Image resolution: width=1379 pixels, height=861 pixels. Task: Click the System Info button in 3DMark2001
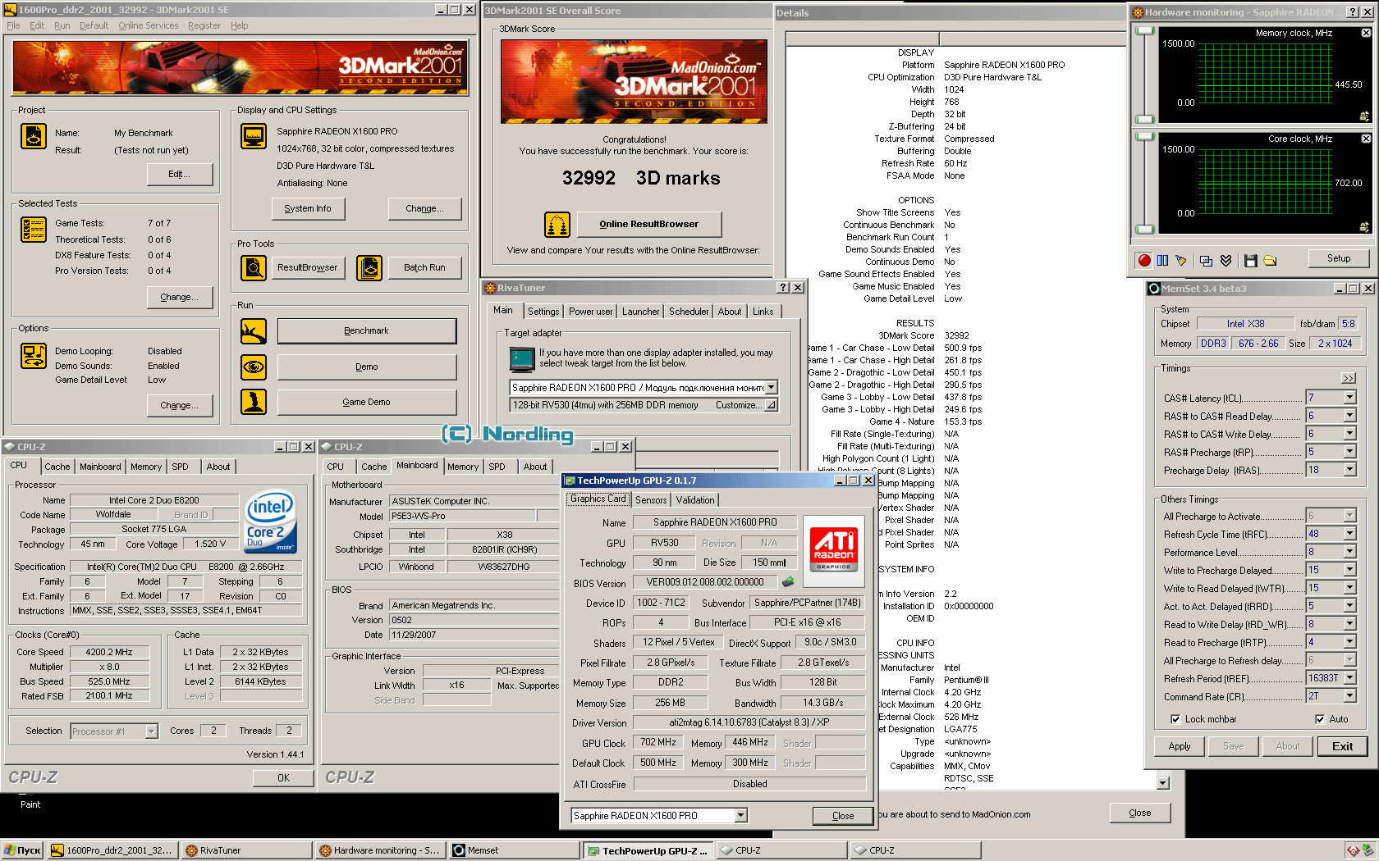click(308, 208)
